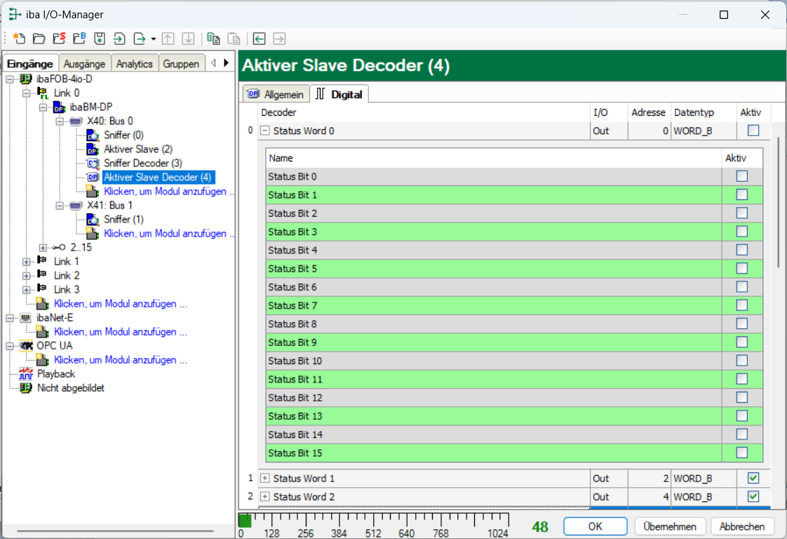The width and height of the screenshot is (787, 539).
Task: Select the Eingänge tab
Action: tap(30, 64)
